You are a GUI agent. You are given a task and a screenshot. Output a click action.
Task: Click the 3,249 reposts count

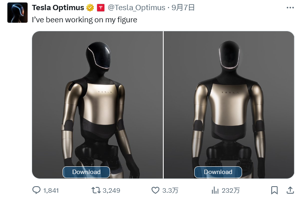pos(111,190)
